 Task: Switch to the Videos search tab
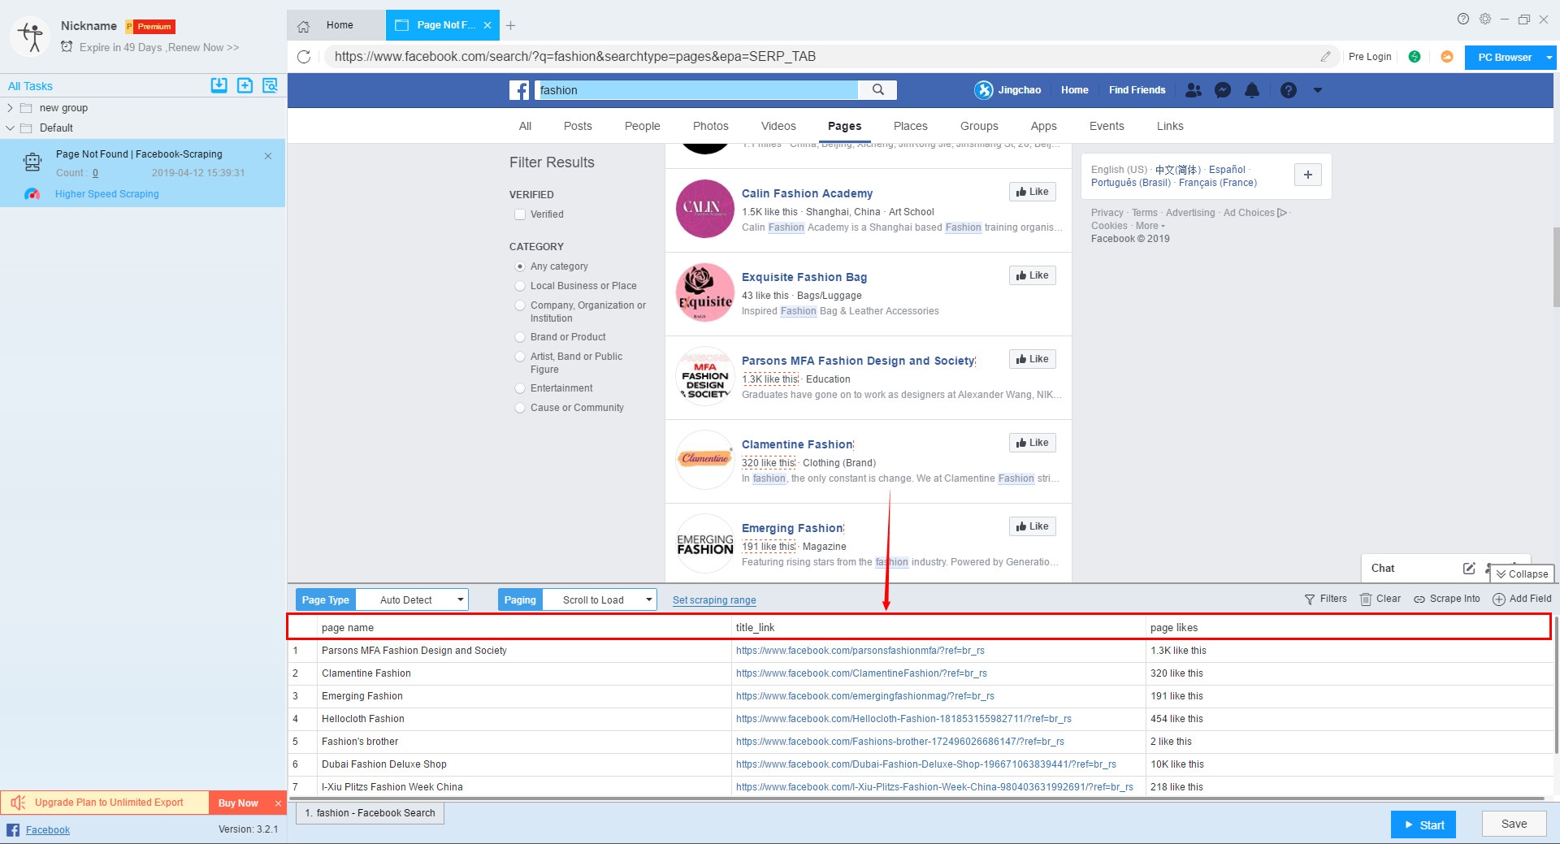[x=778, y=126]
